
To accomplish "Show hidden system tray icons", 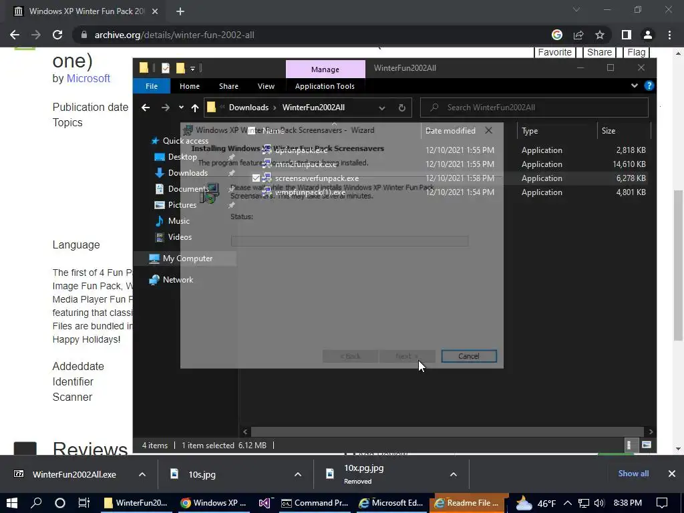I will coord(568,503).
